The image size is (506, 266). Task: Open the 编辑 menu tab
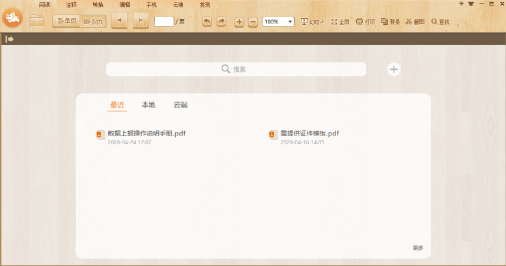(124, 4)
